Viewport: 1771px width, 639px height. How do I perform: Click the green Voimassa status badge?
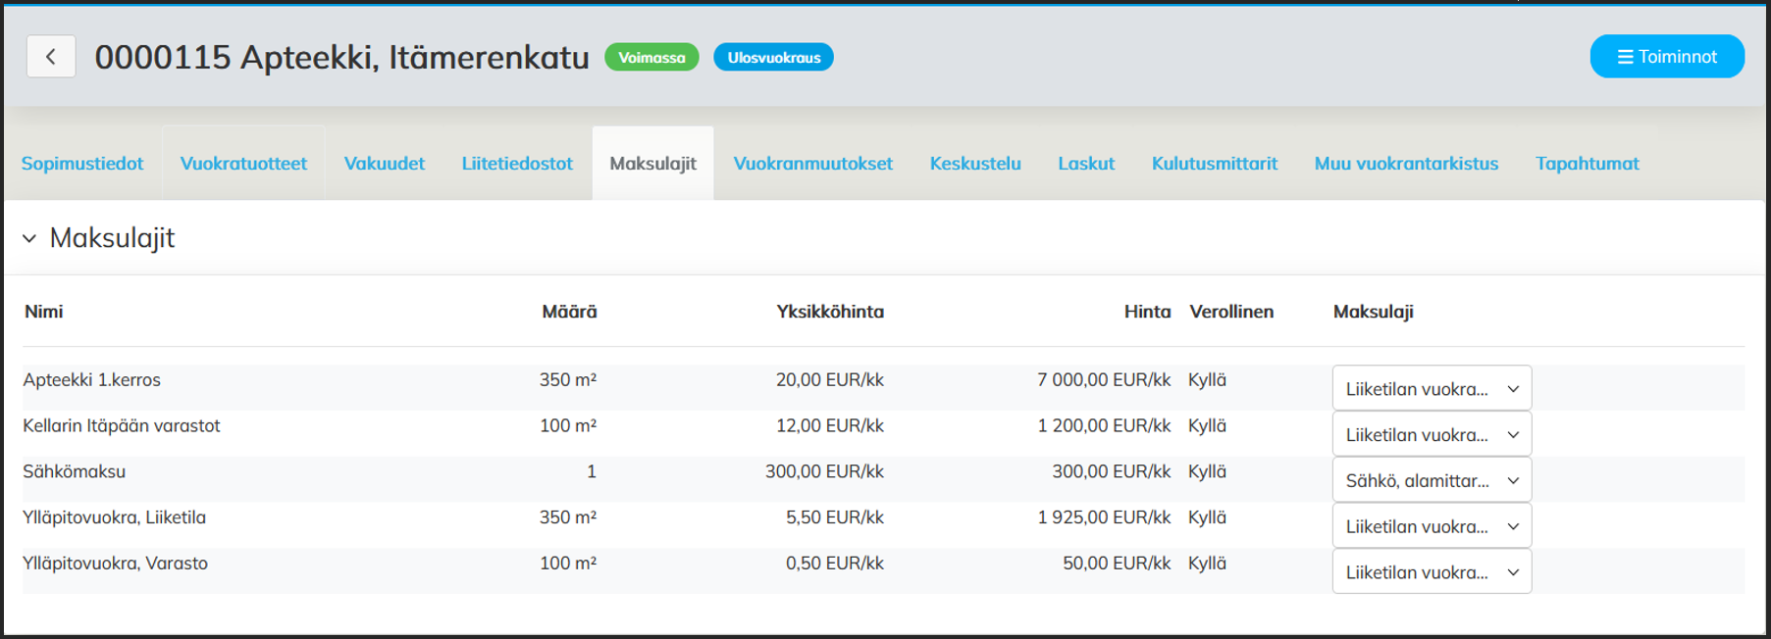pyautogui.click(x=651, y=58)
